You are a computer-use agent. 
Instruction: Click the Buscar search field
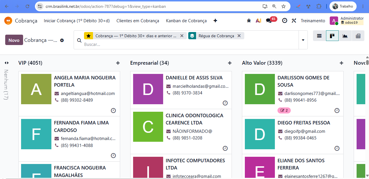pyautogui.click(x=191, y=44)
